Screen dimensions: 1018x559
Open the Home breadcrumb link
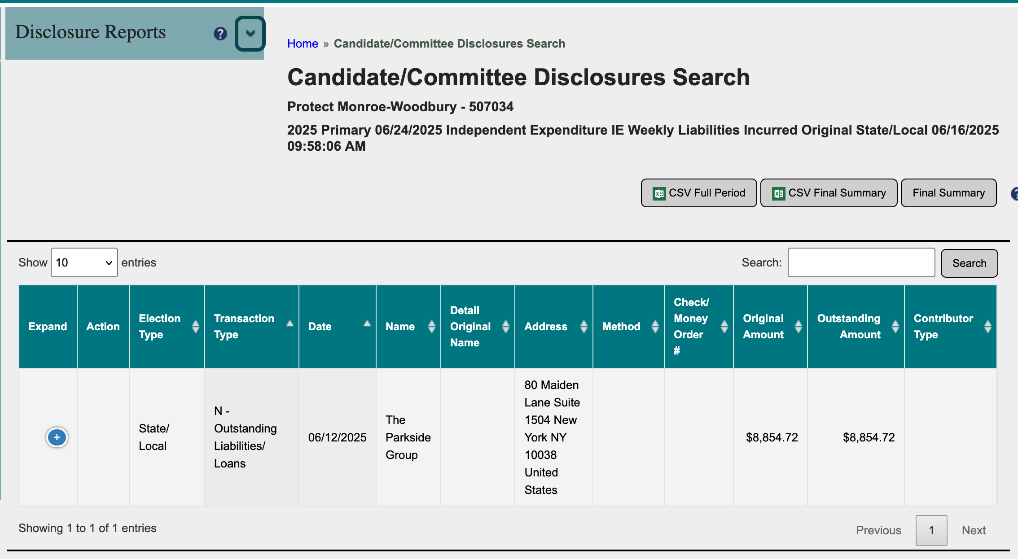[x=303, y=44]
